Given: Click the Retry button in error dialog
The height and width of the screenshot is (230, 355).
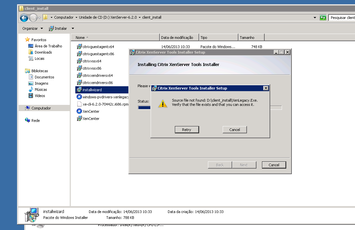Looking at the screenshot, I should 187,130.
